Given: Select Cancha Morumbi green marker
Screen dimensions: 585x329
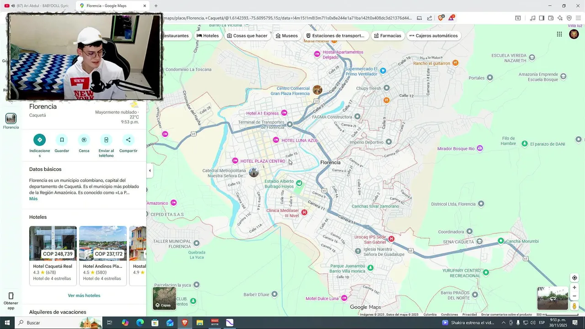Looking at the screenshot, I should 501,241.
